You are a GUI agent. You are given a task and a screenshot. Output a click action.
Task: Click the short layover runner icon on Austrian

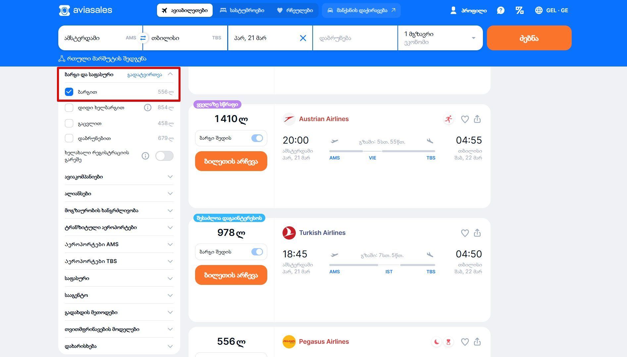coord(448,119)
